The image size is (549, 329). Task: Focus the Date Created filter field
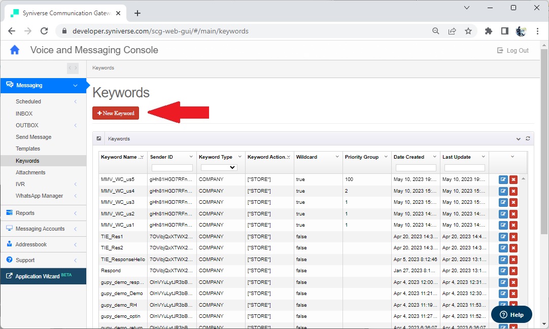click(x=416, y=168)
